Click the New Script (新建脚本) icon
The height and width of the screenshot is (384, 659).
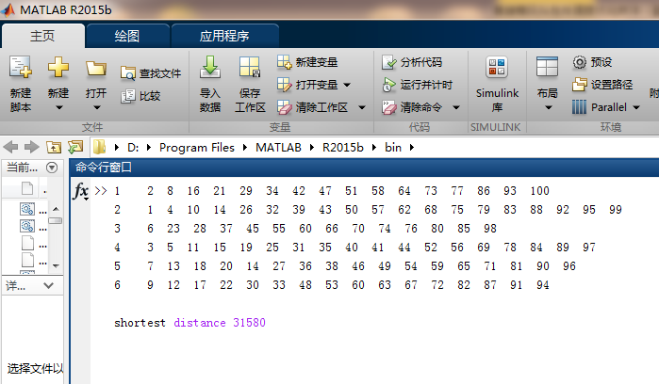pos(21,68)
